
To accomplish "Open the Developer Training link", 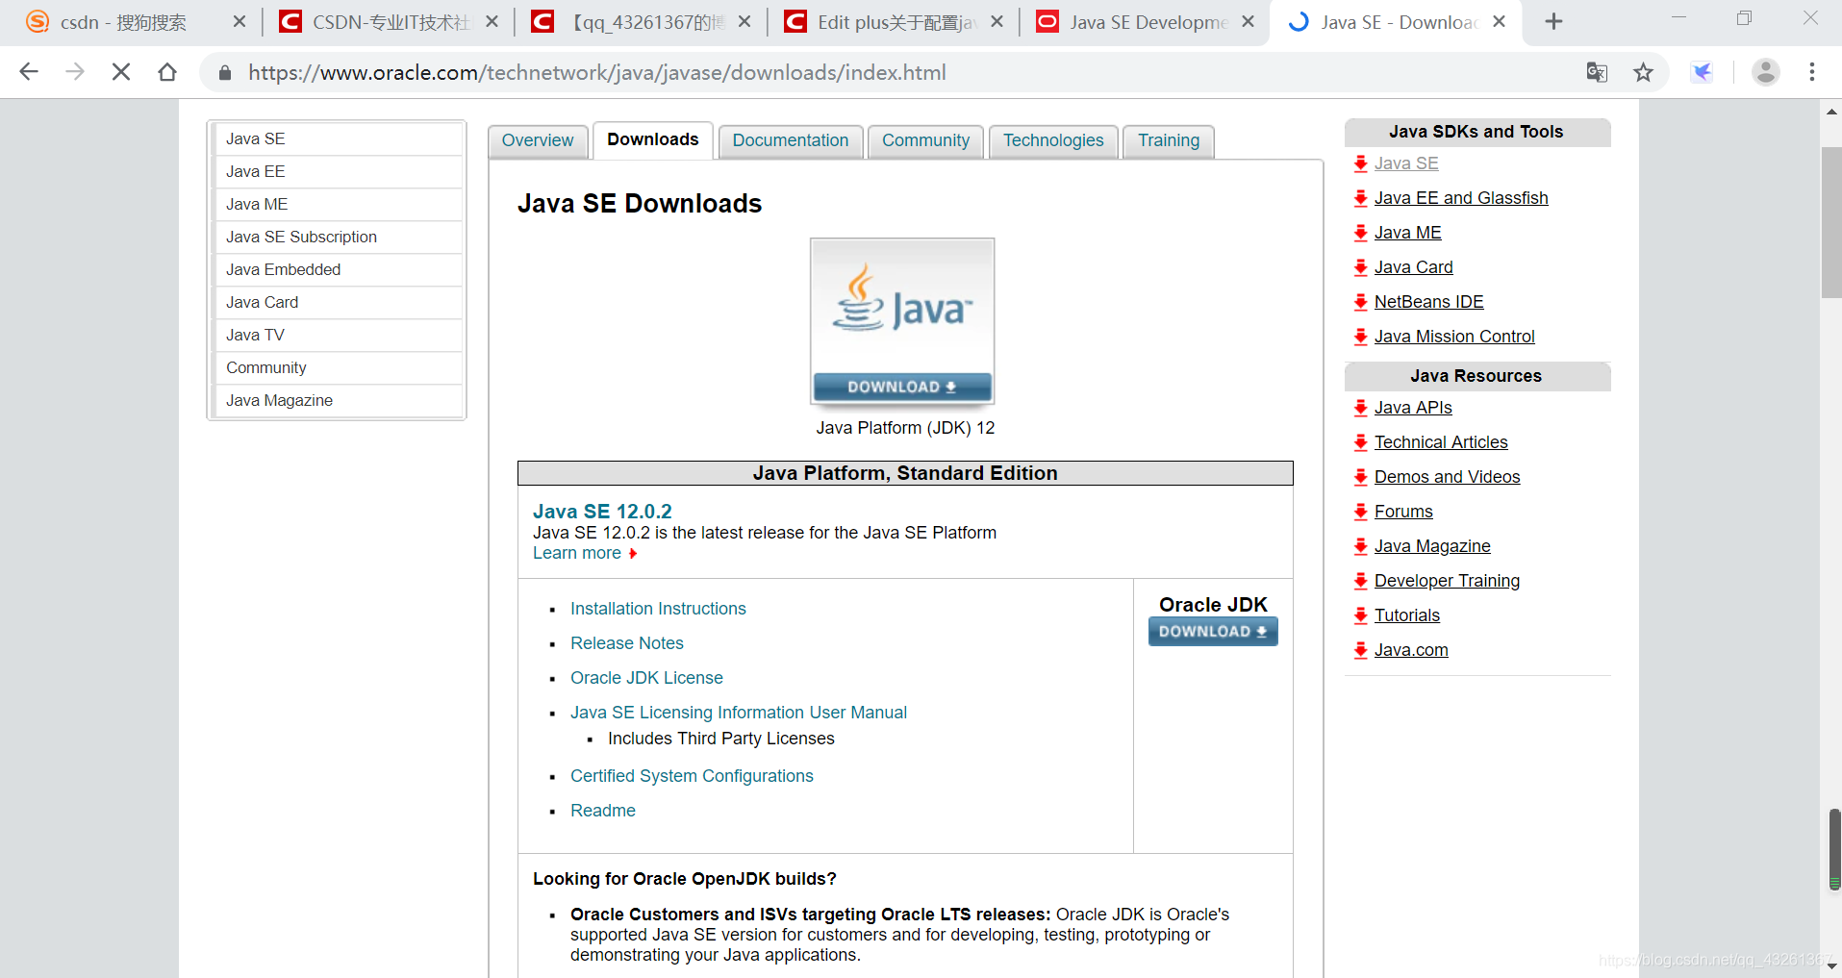I will [x=1447, y=581].
